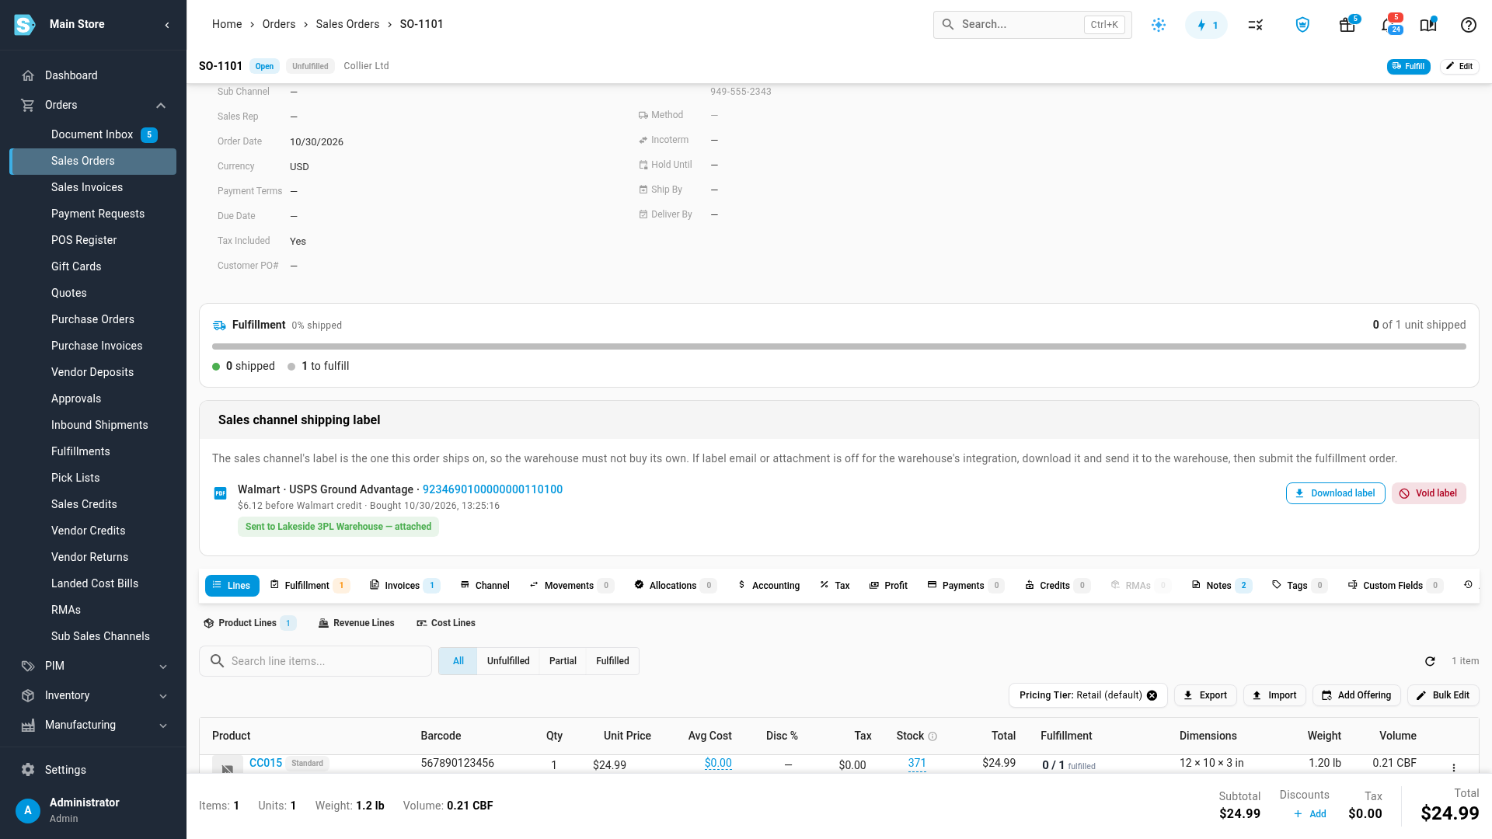This screenshot has width=1492, height=839.
Task: Open the shield security icon
Action: 1302,25
